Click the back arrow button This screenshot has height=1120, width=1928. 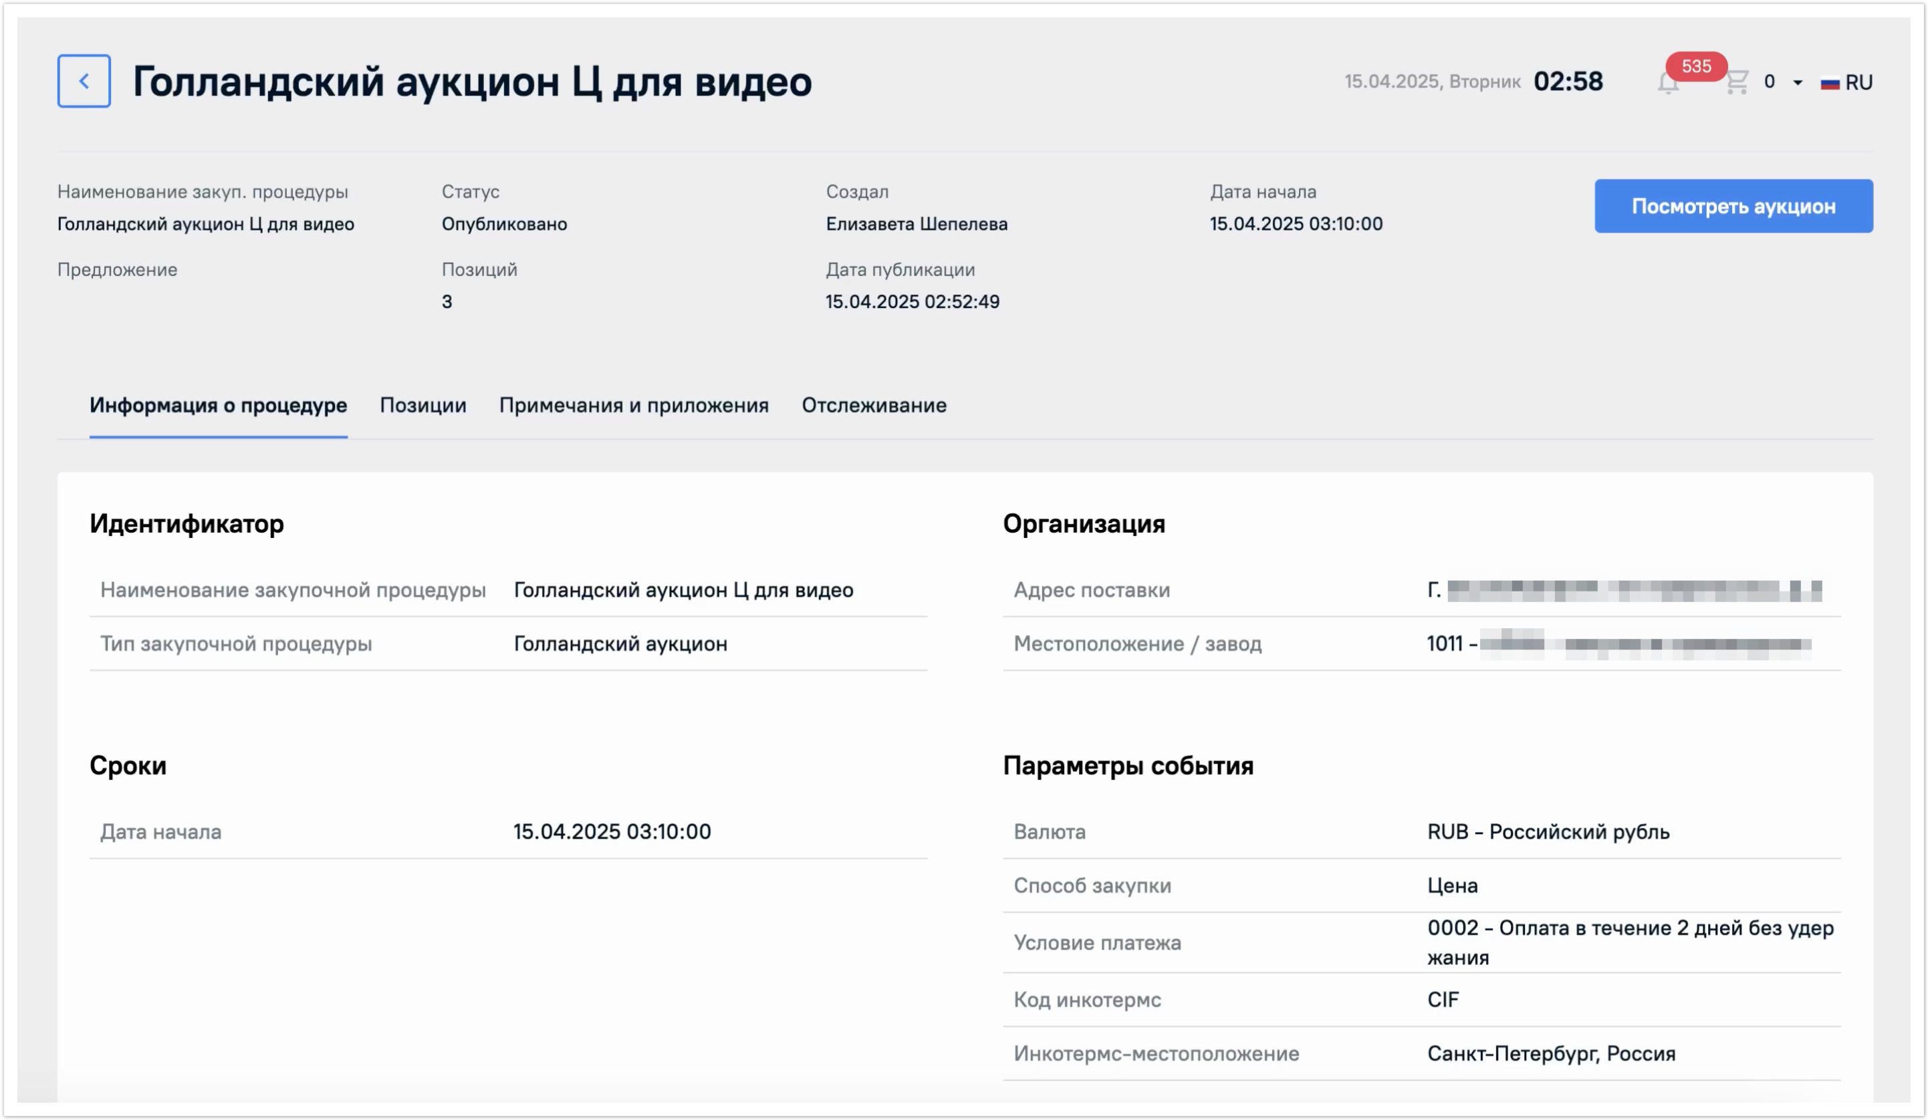[84, 81]
